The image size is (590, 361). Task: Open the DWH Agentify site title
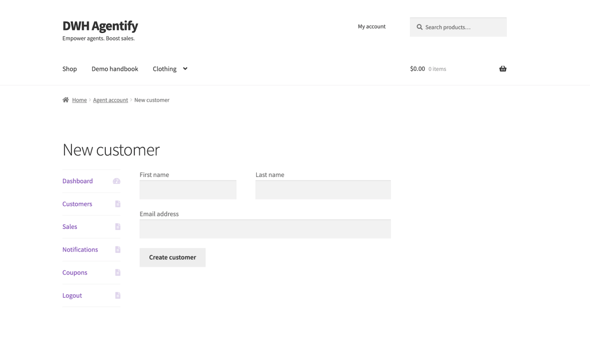click(x=100, y=26)
